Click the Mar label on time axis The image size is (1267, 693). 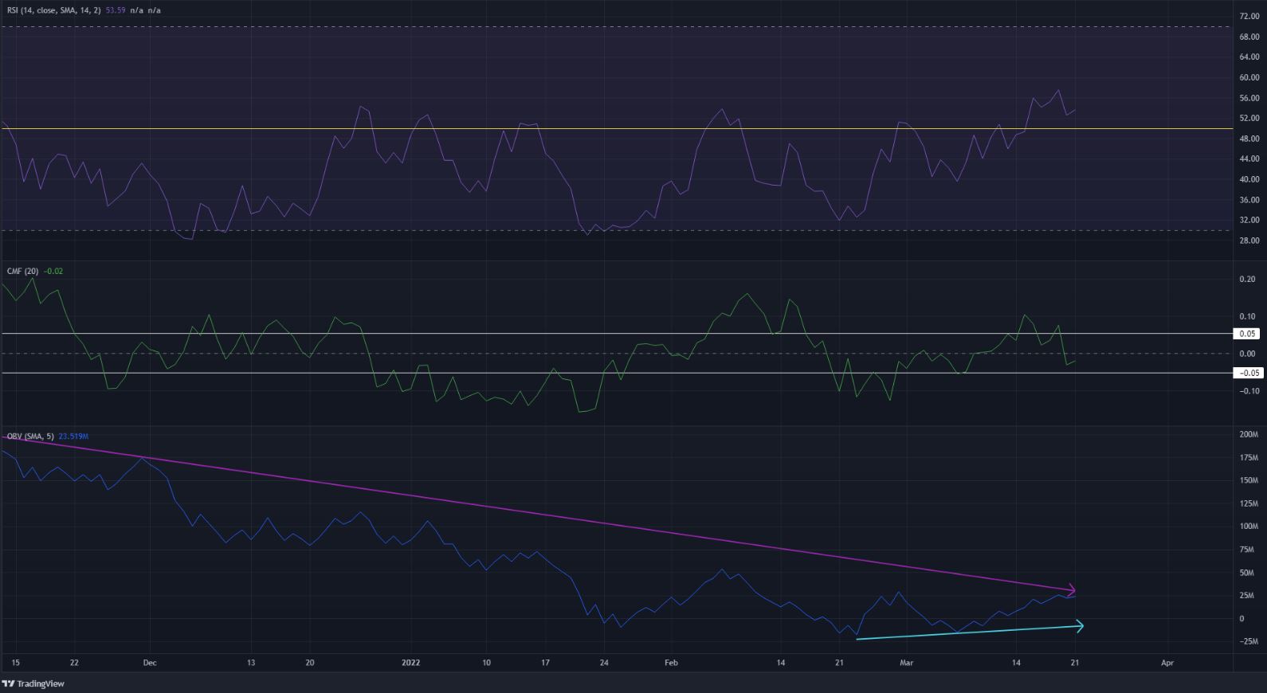tap(906, 662)
